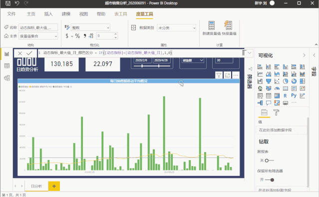
Task: Switch to the 插入 ribbon tab
Action: (x=48, y=14)
